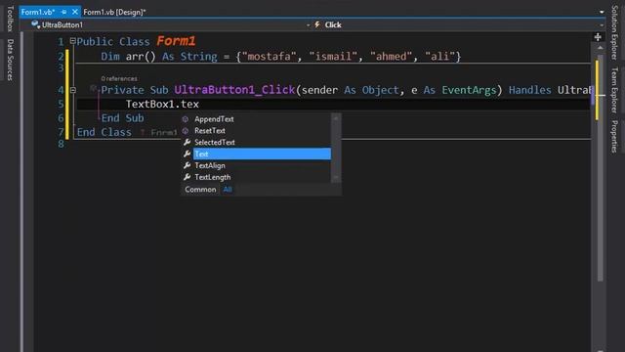Screen dimensions: 625x352
Task: Click the UltraButton1_Click method name
Action: [234, 90]
